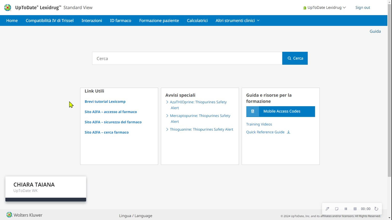The width and height of the screenshot is (392, 220).
Task: Click the Wolters Kluwer footer logo
Action: pos(24,215)
